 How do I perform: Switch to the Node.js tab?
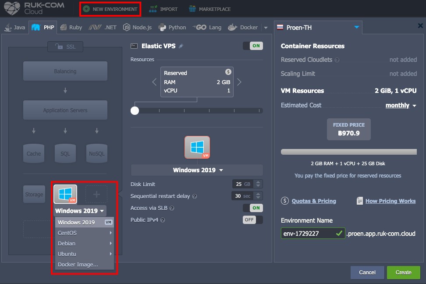137,28
